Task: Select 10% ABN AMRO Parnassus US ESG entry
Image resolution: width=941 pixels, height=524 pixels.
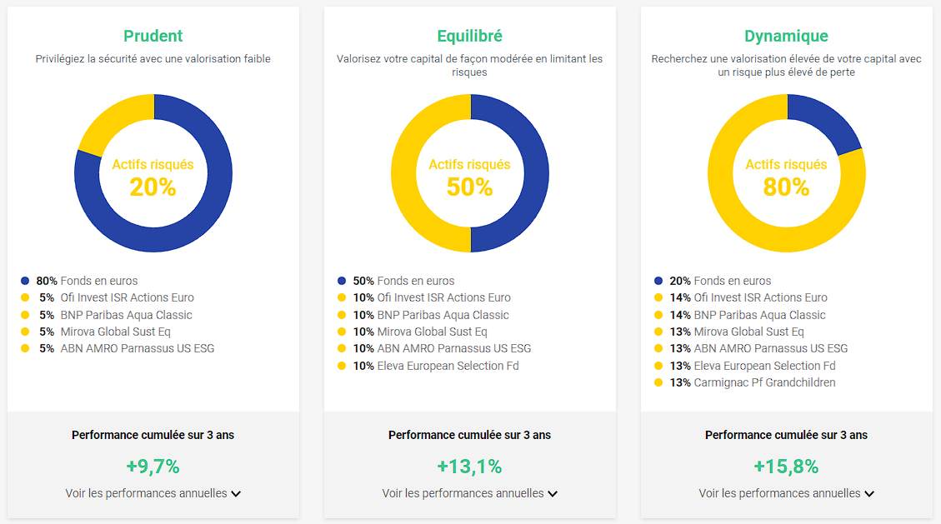Action: [x=442, y=348]
